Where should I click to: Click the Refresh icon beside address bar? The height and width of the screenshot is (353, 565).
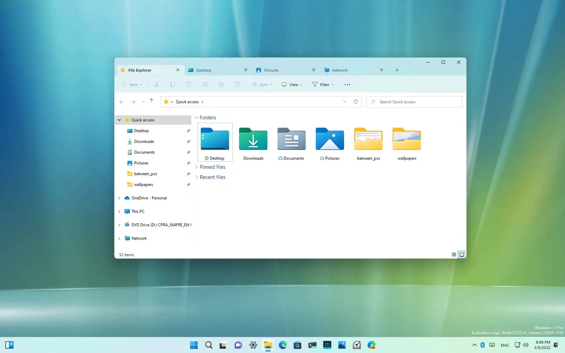point(356,102)
